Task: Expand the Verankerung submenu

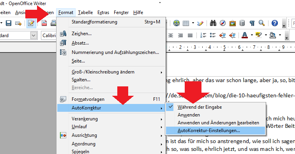Action: point(111,119)
